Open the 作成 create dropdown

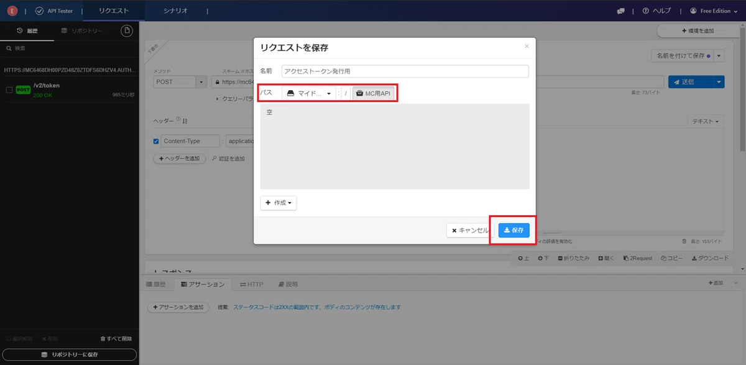pos(279,203)
